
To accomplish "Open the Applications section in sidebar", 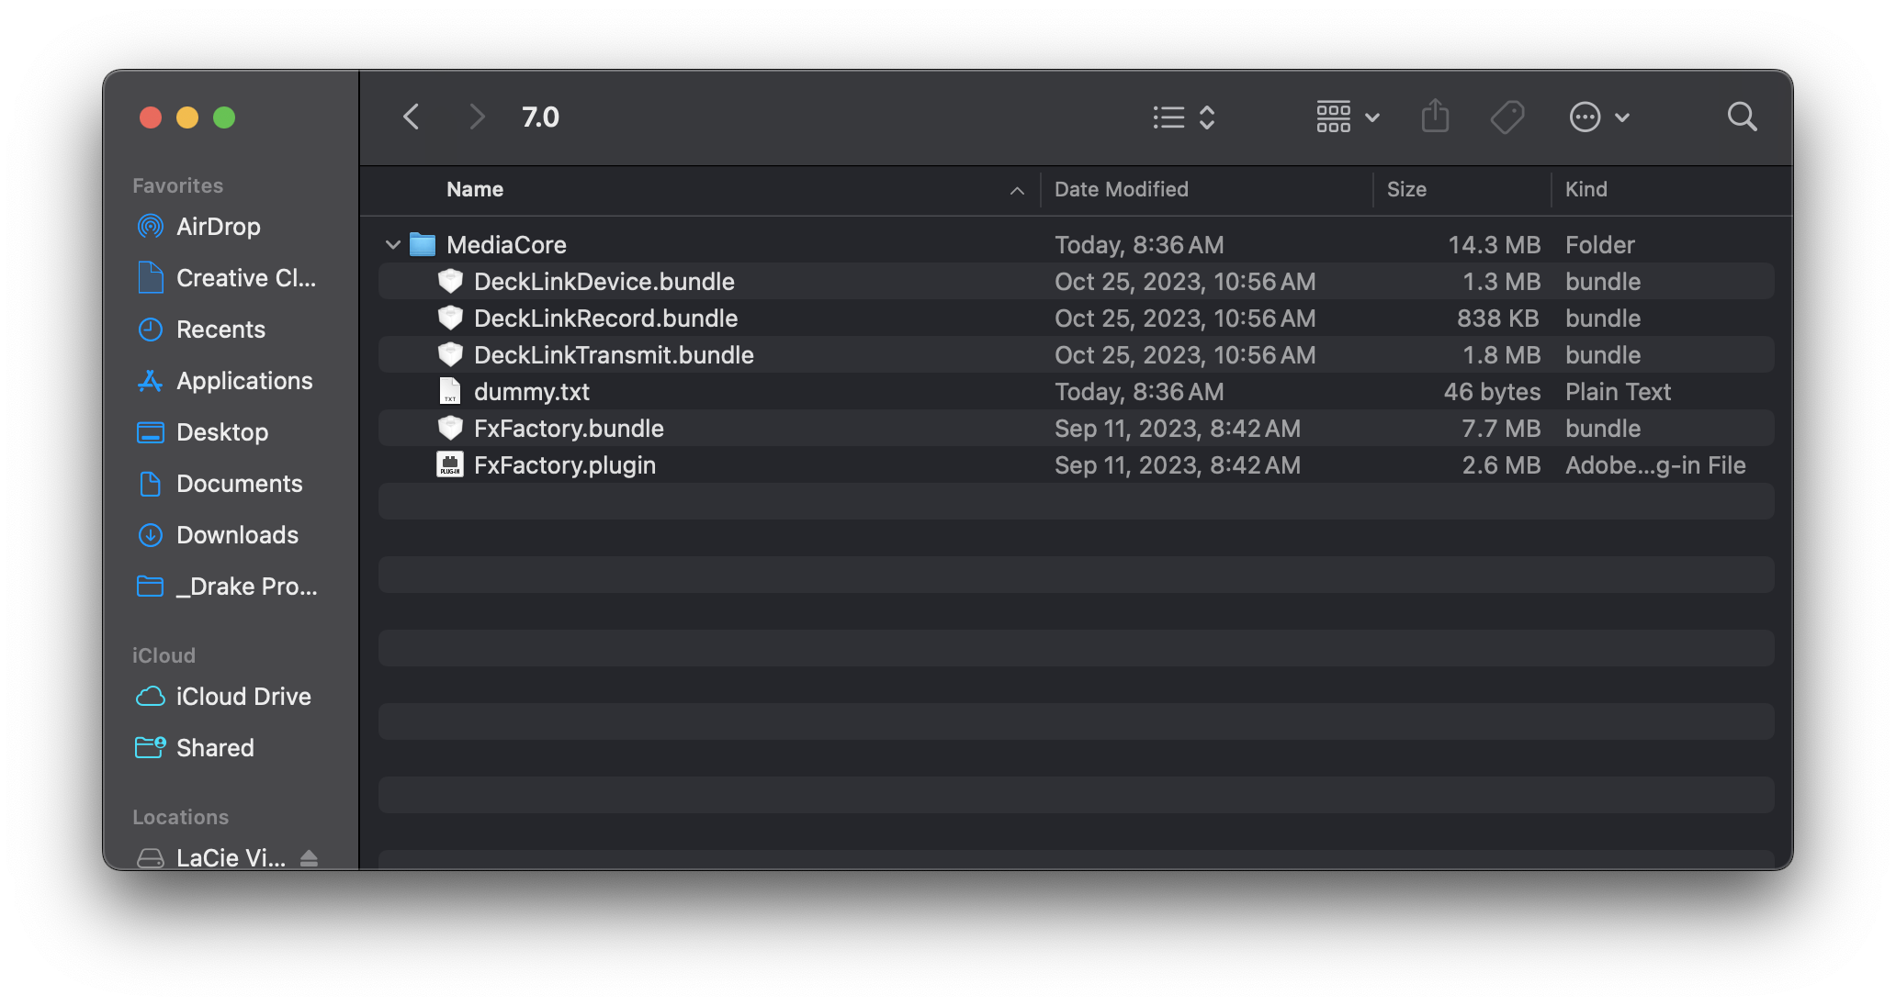I will (x=243, y=381).
